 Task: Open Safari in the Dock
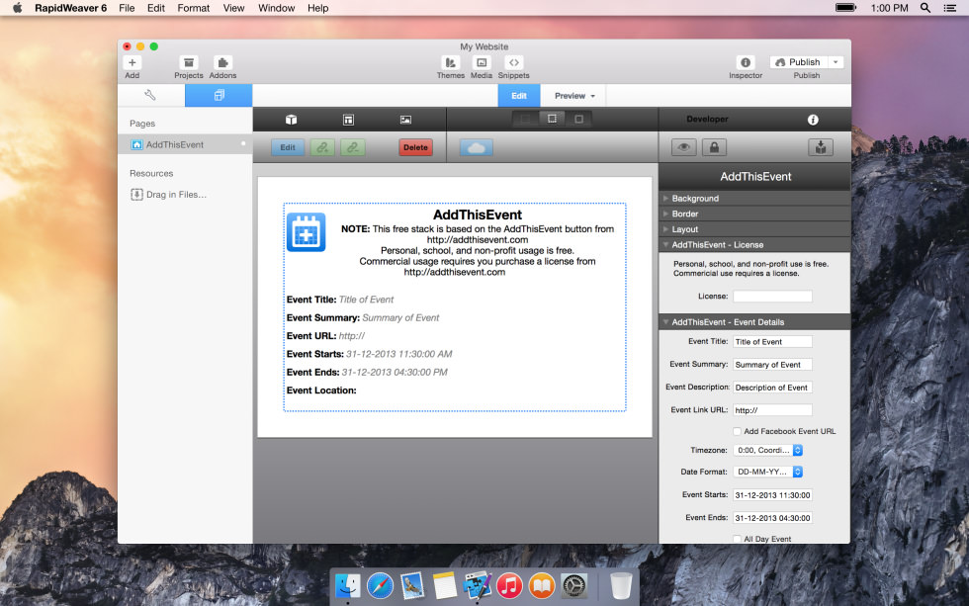380,585
